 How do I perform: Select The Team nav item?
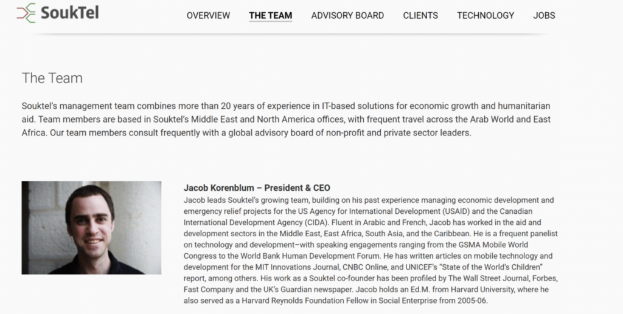click(x=271, y=15)
